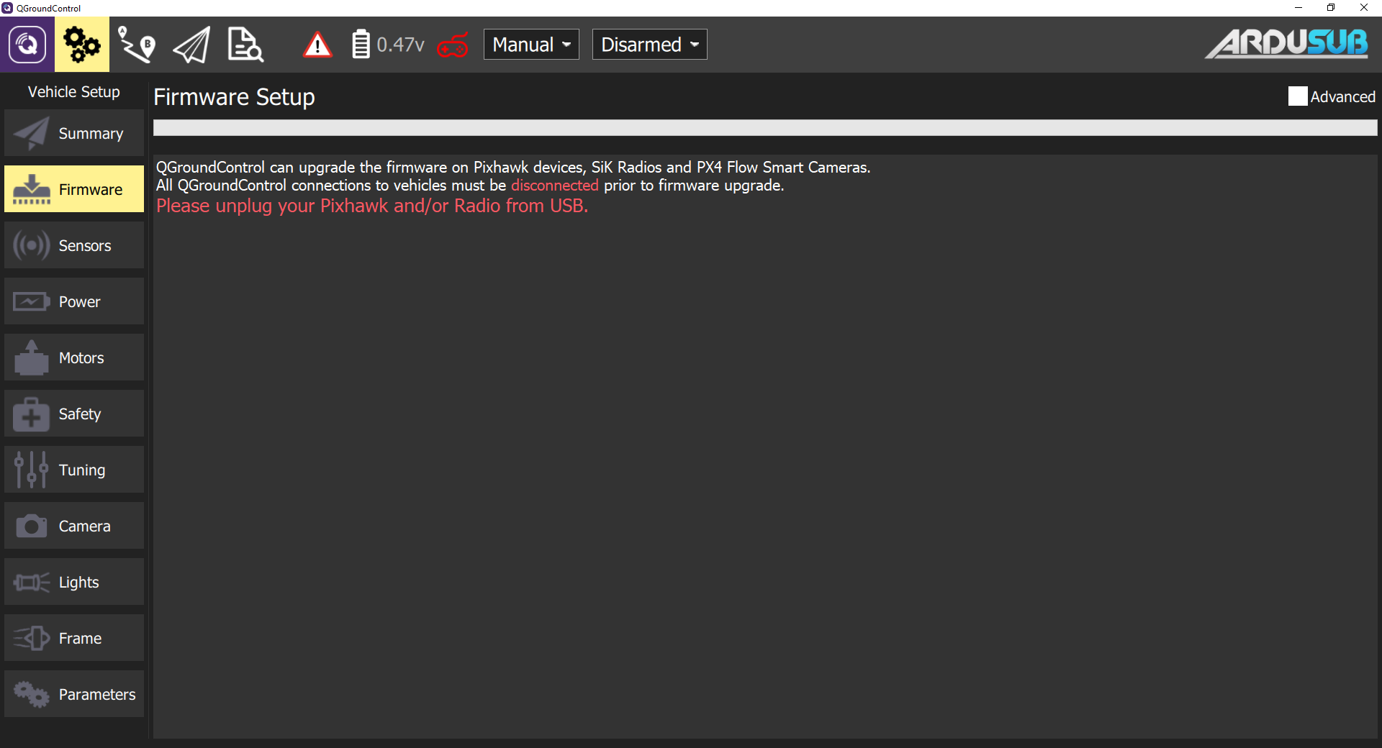Enable the Advanced checkbox
The width and height of the screenshot is (1382, 748).
point(1298,96)
